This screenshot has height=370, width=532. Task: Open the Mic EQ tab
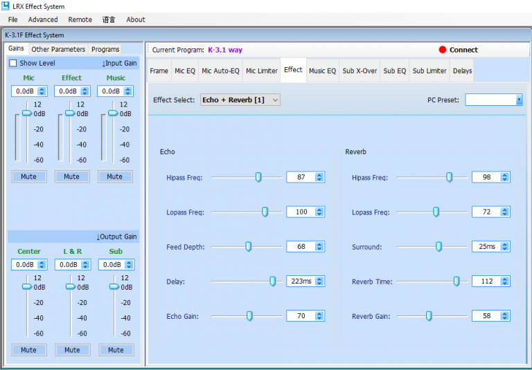[x=185, y=71]
